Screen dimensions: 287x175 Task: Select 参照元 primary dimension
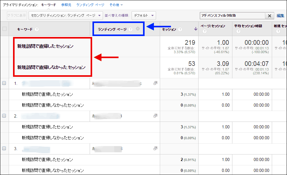coord(66,5)
